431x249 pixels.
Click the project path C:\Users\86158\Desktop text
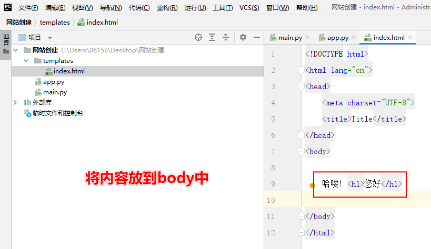pos(113,50)
